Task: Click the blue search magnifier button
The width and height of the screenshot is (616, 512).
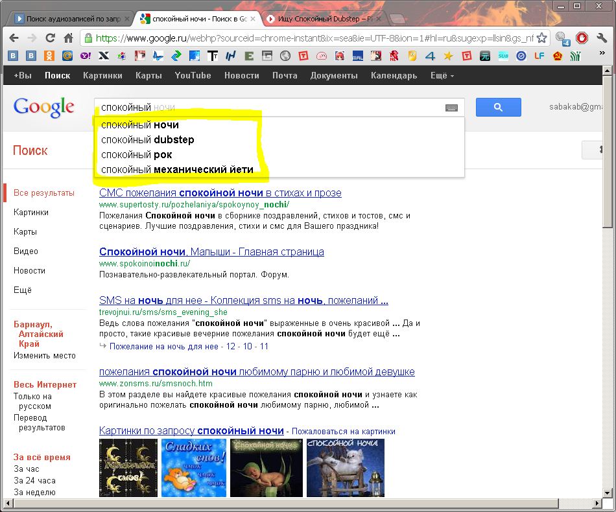Action: [x=498, y=107]
